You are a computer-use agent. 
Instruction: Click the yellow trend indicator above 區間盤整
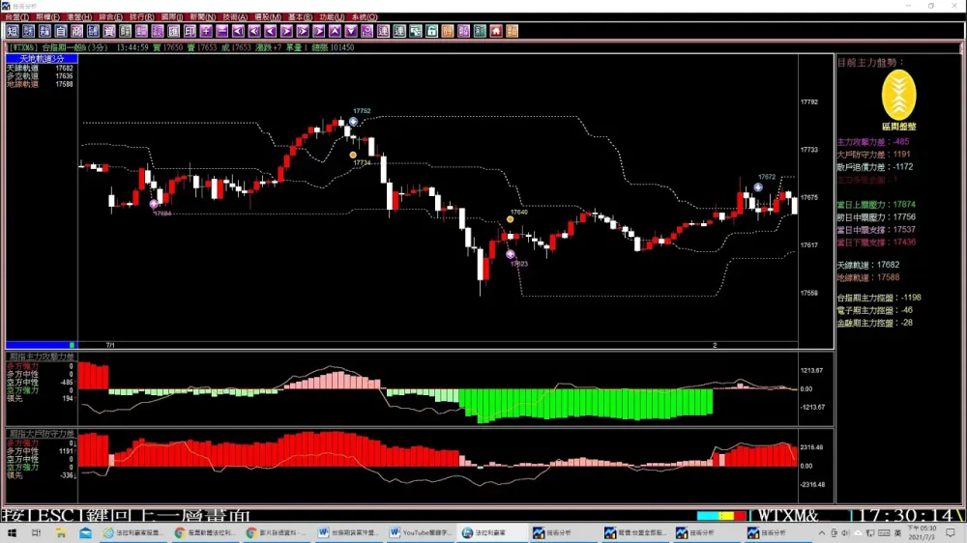point(898,95)
